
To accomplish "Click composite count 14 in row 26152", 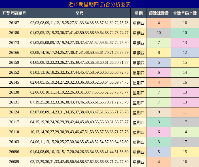I will (185, 73).
